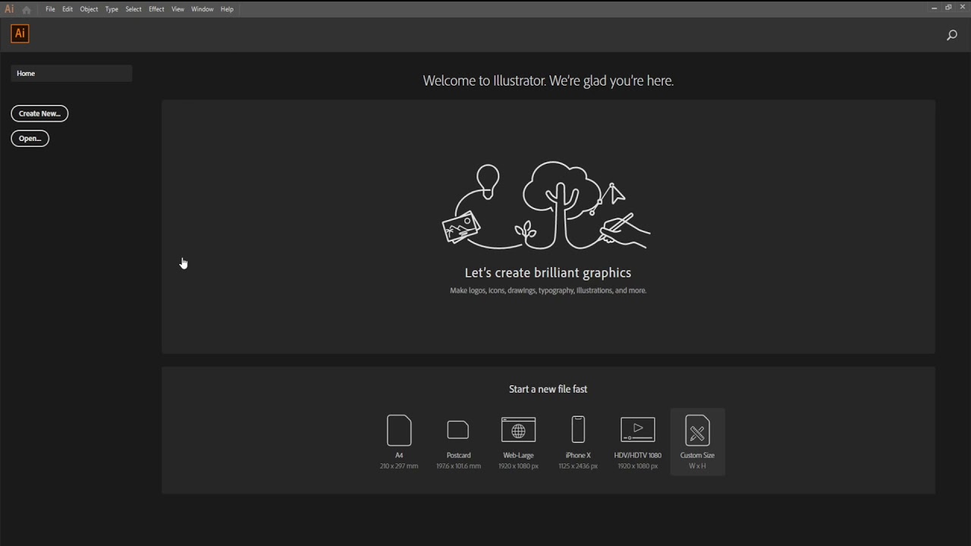Viewport: 971px width, 546px height.
Task: Open the Select menu
Action: 134,9
